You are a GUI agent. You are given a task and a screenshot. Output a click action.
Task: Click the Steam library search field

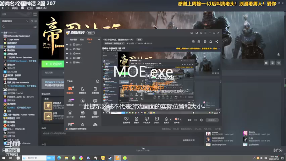point(17,26)
